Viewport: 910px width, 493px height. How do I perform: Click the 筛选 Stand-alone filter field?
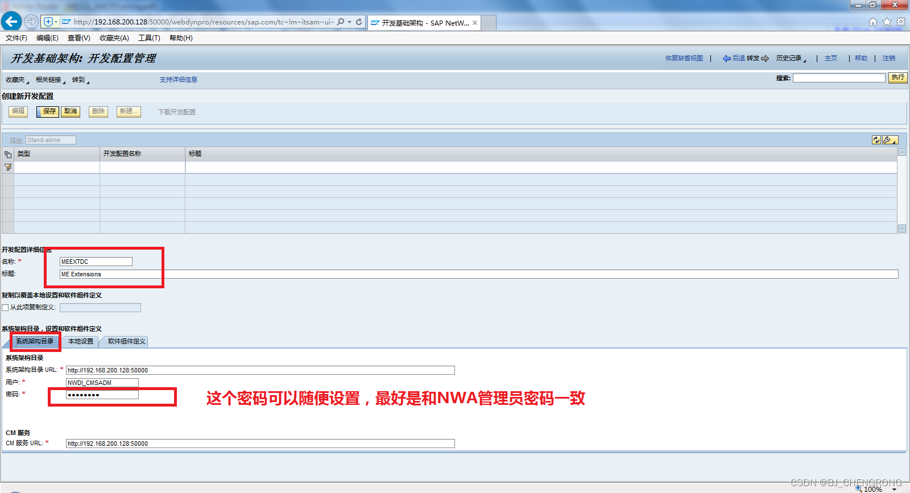pyautogui.click(x=51, y=140)
